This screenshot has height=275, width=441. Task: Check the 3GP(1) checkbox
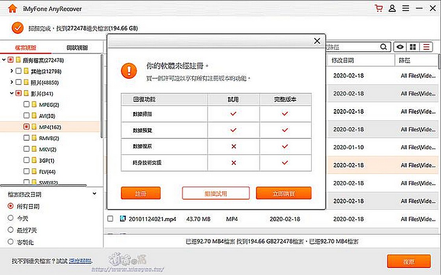[x=26, y=160]
